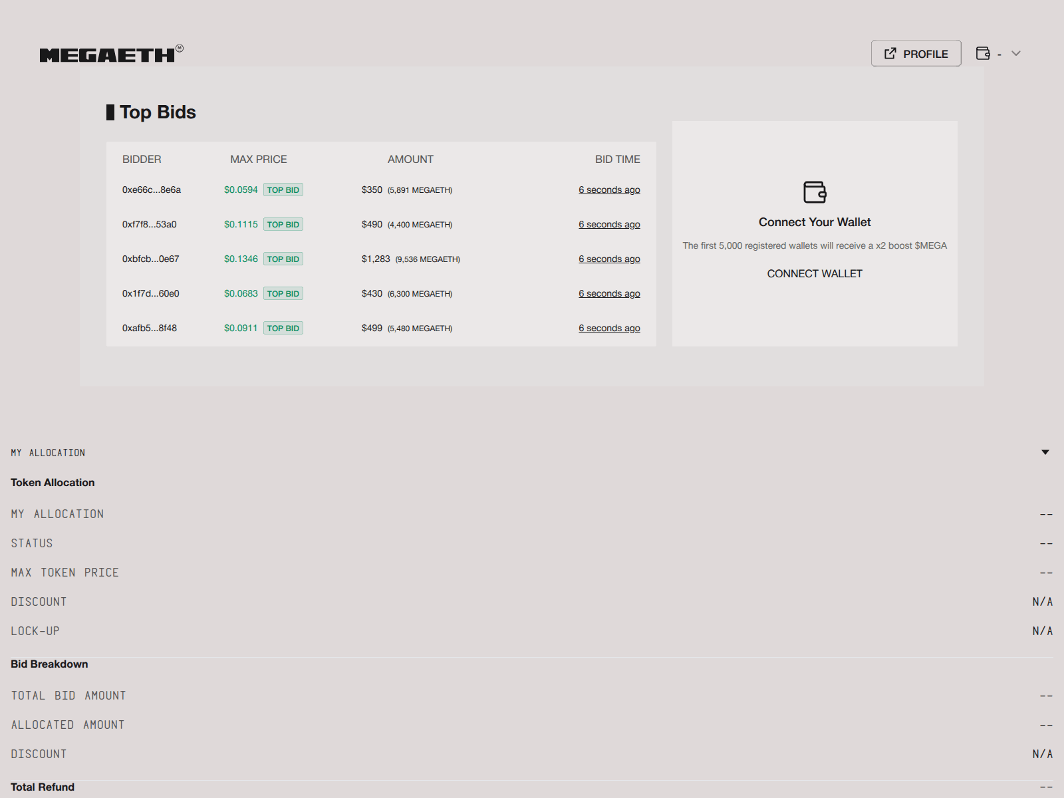Expand the wallet dropdown chevron in header

1016,53
